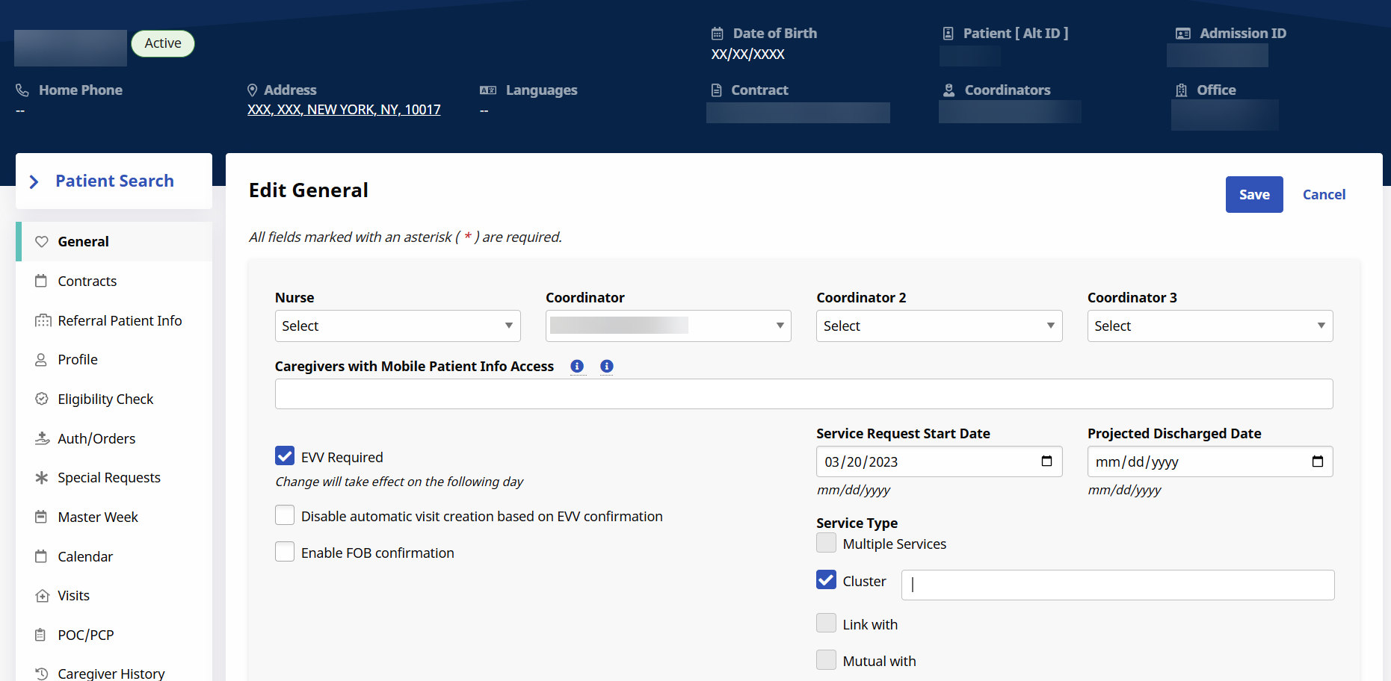Go to Contracts in the sidebar

pyautogui.click(x=87, y=282)
